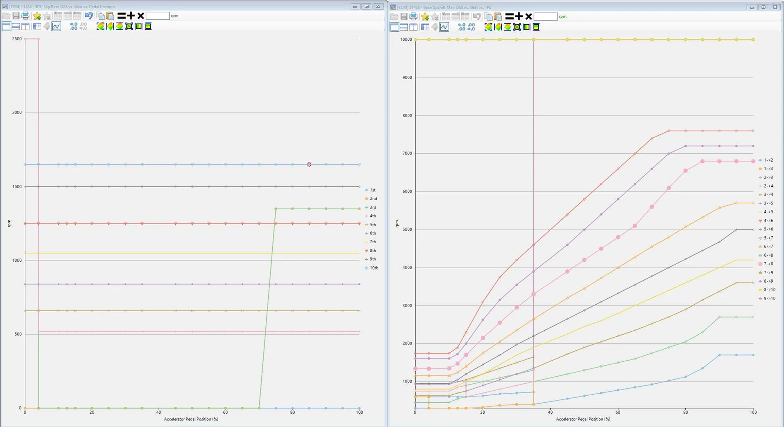This screenshot has width=784, height=427.
Task: Click the '1->2' legend entry
Action: (x=766, y=160)
